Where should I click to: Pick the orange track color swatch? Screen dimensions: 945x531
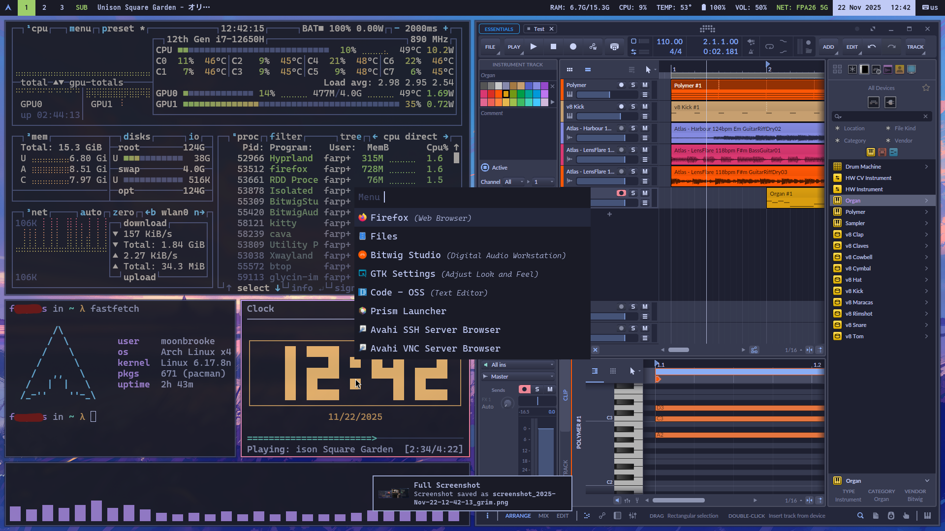tap(499, 94)
